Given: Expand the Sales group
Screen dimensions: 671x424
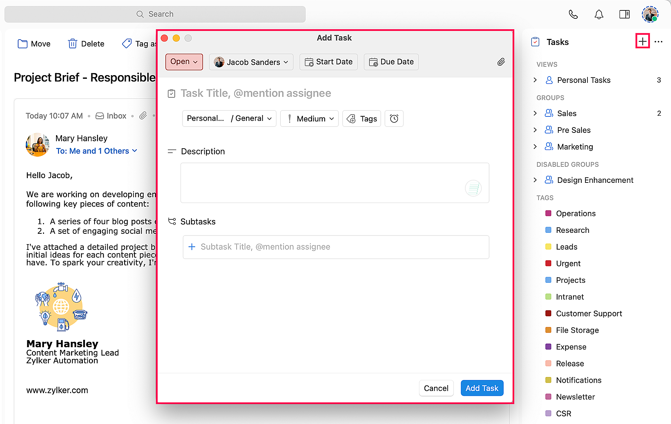Looking at the screenshot, I should (535, 113).
